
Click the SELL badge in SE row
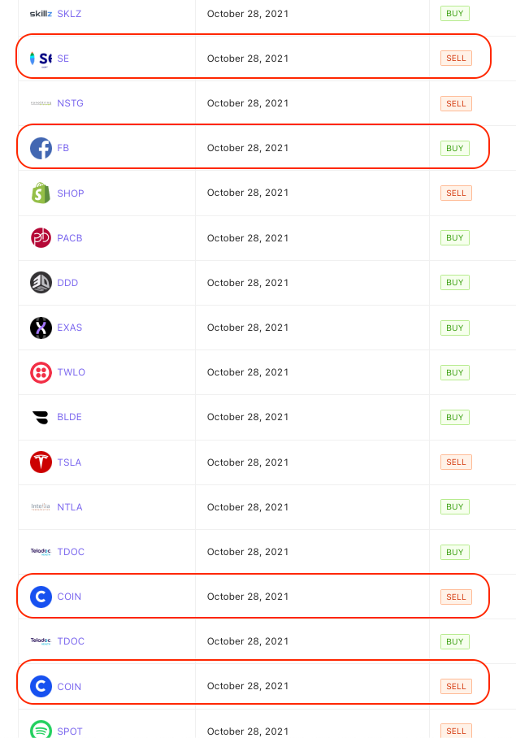456,59
